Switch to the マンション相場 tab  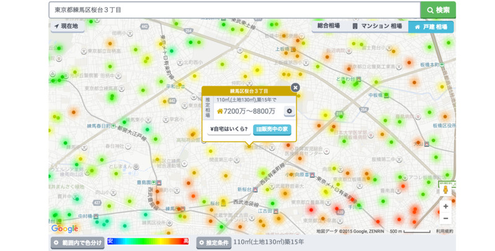377,27
